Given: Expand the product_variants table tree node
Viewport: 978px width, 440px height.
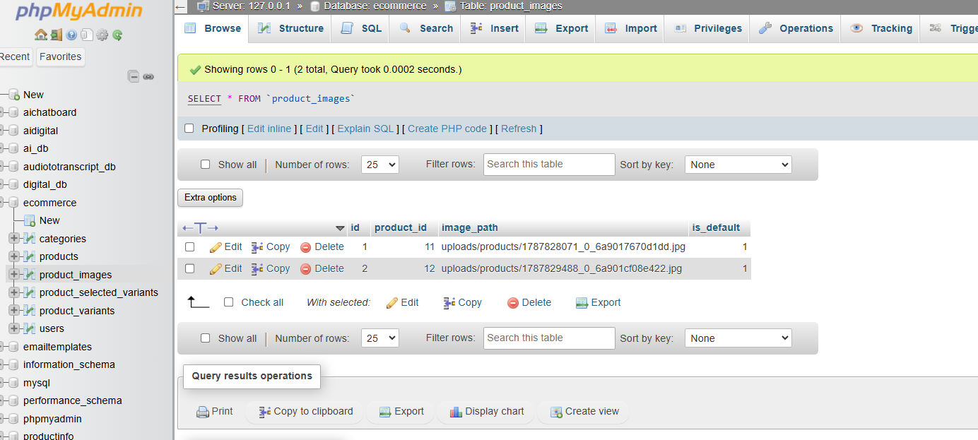Looking at the screenshot, I should [x=13, y=311].
